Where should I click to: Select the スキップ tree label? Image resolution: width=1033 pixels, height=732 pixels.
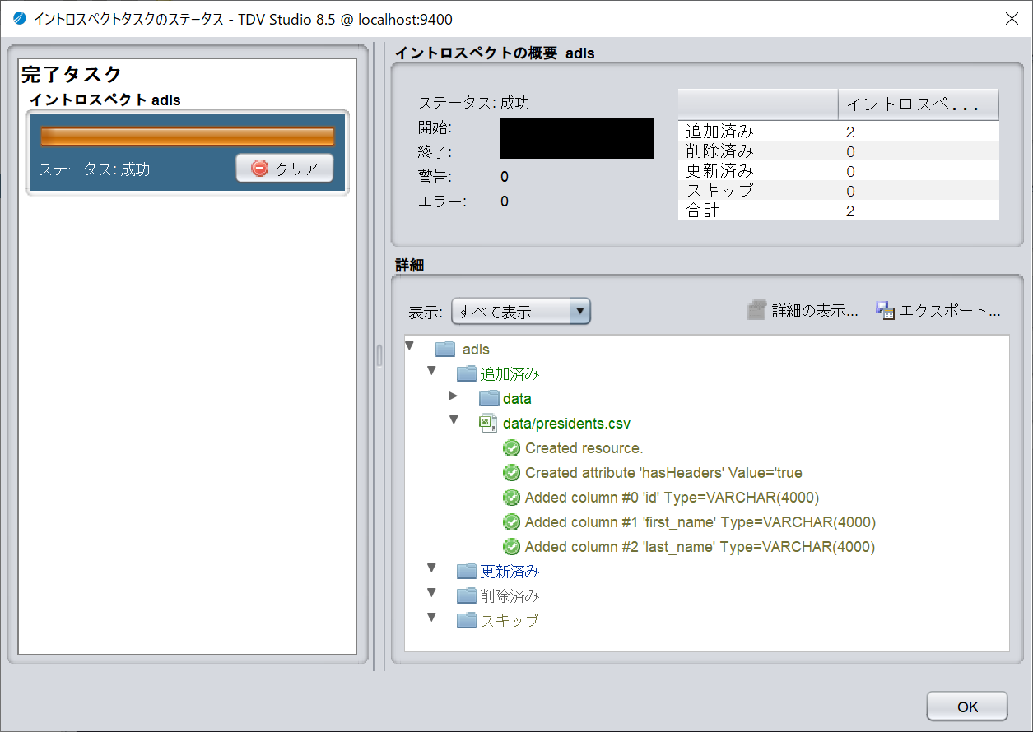(510, 621)
